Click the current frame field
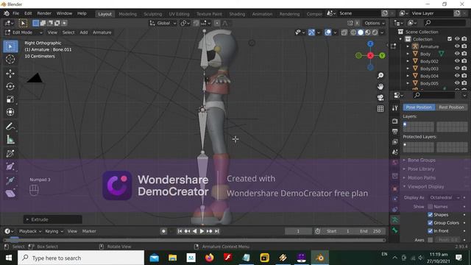 [x=298, y=231]
